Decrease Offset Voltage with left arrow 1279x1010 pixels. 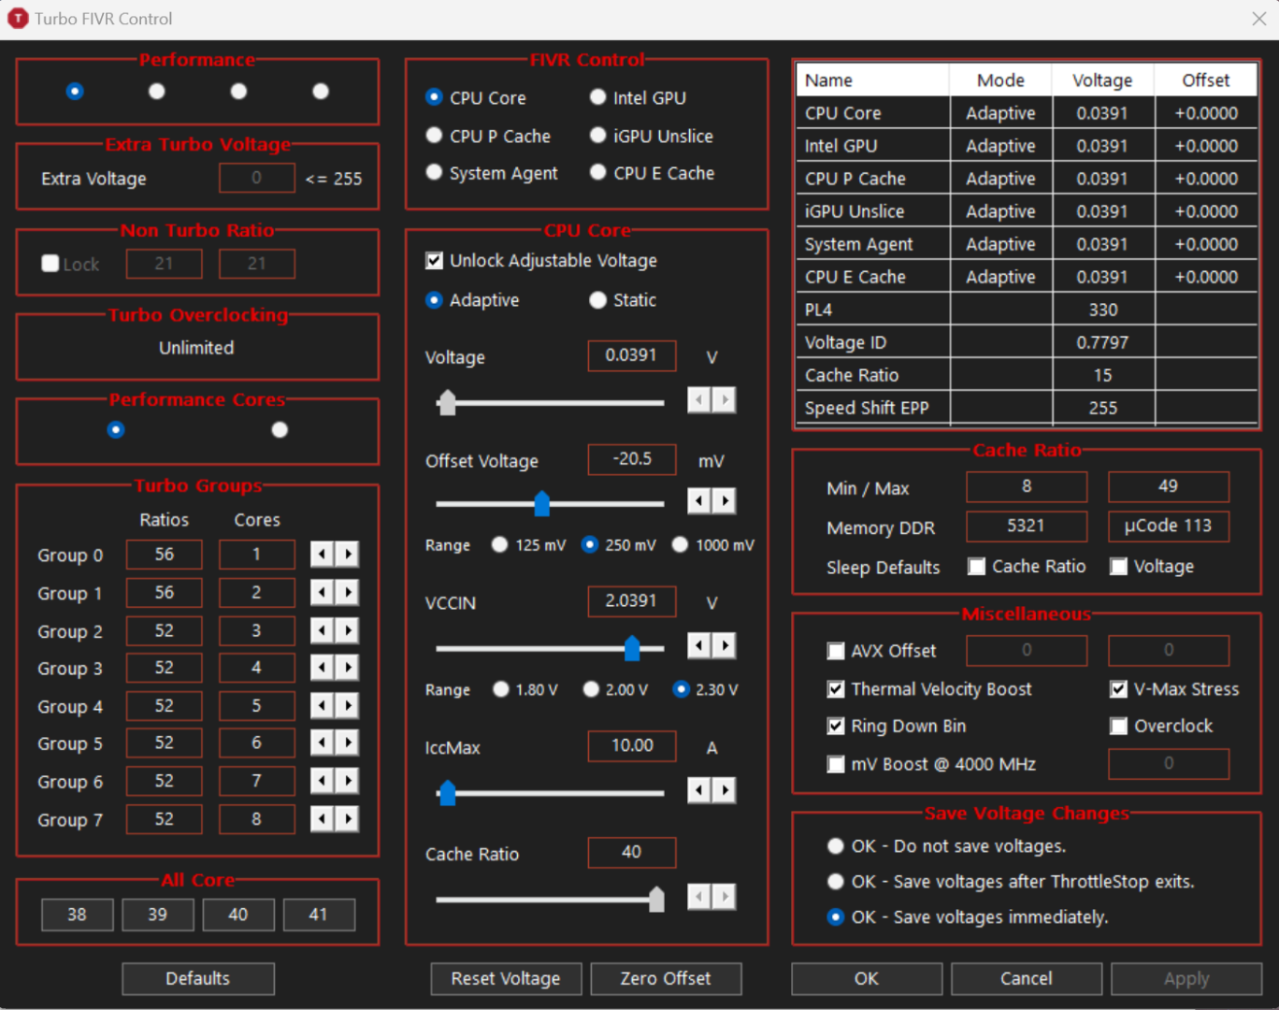698,501
